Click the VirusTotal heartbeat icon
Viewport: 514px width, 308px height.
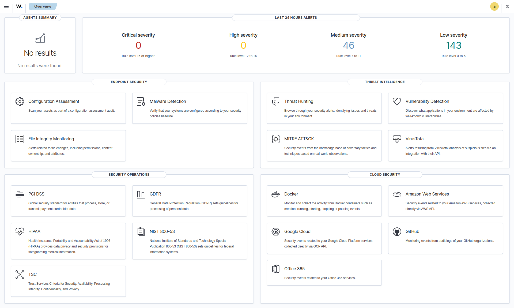click(397, 139)
